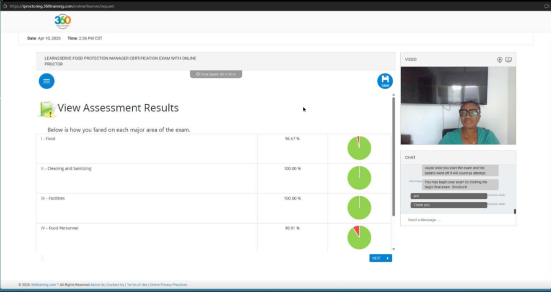This screenshot has width=551, height=292.
Task: Click the 96.67 % score value
Action: 293,139
